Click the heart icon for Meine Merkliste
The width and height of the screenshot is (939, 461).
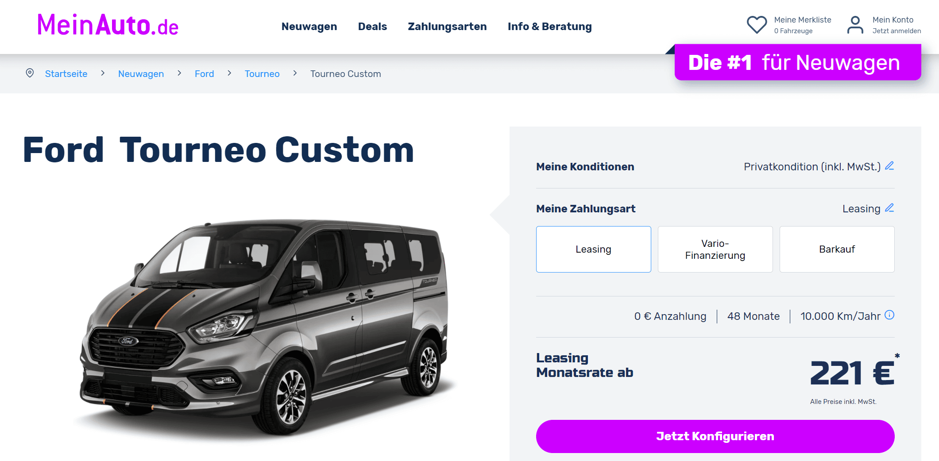pyautogui.click(x=757, y=25)
